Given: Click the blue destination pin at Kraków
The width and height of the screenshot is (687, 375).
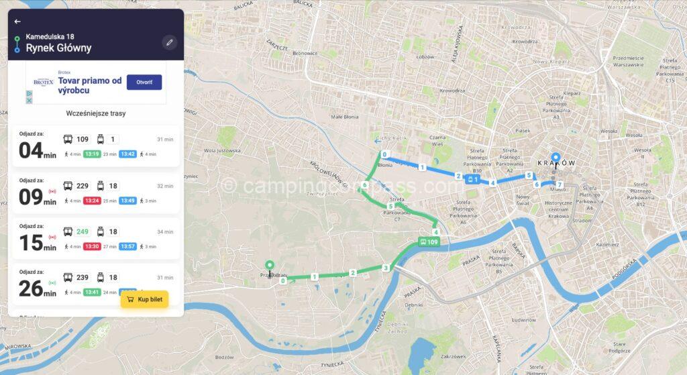Looking at the screenshot, I should pos(556,158).
